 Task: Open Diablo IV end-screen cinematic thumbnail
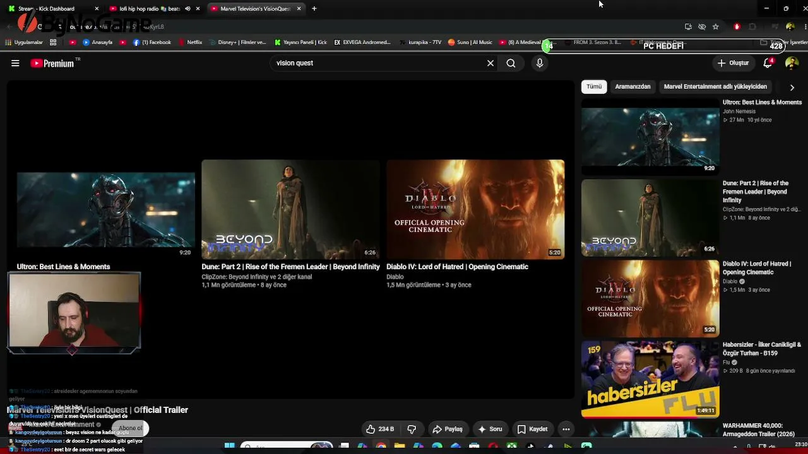click(475, 210)
